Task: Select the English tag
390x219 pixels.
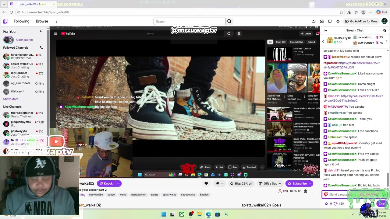Action: pos(204,195)
